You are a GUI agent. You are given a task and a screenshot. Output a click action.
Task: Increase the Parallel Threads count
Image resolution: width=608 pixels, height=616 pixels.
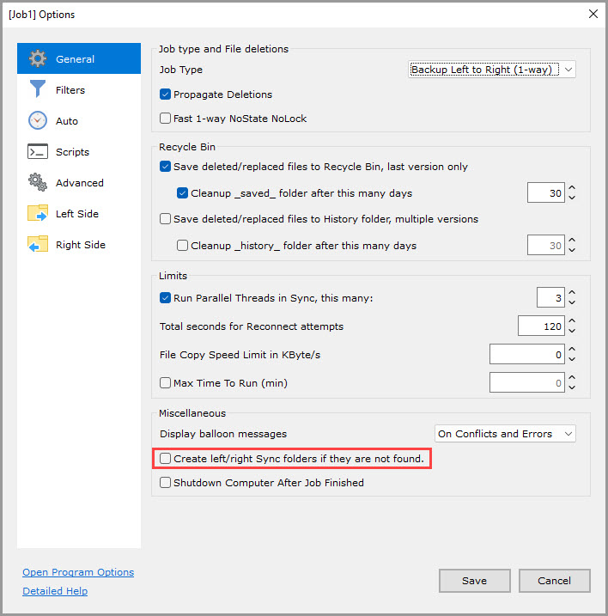pos(572,293)
